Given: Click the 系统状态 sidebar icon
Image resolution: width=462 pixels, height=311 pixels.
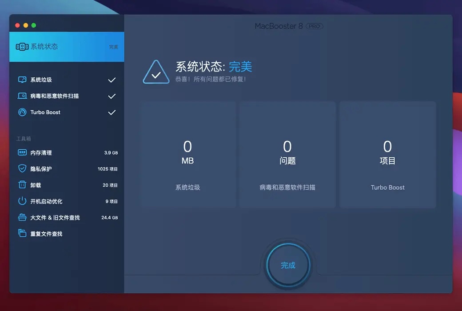Looking at the screenshot, I should (x=22, y=47).
